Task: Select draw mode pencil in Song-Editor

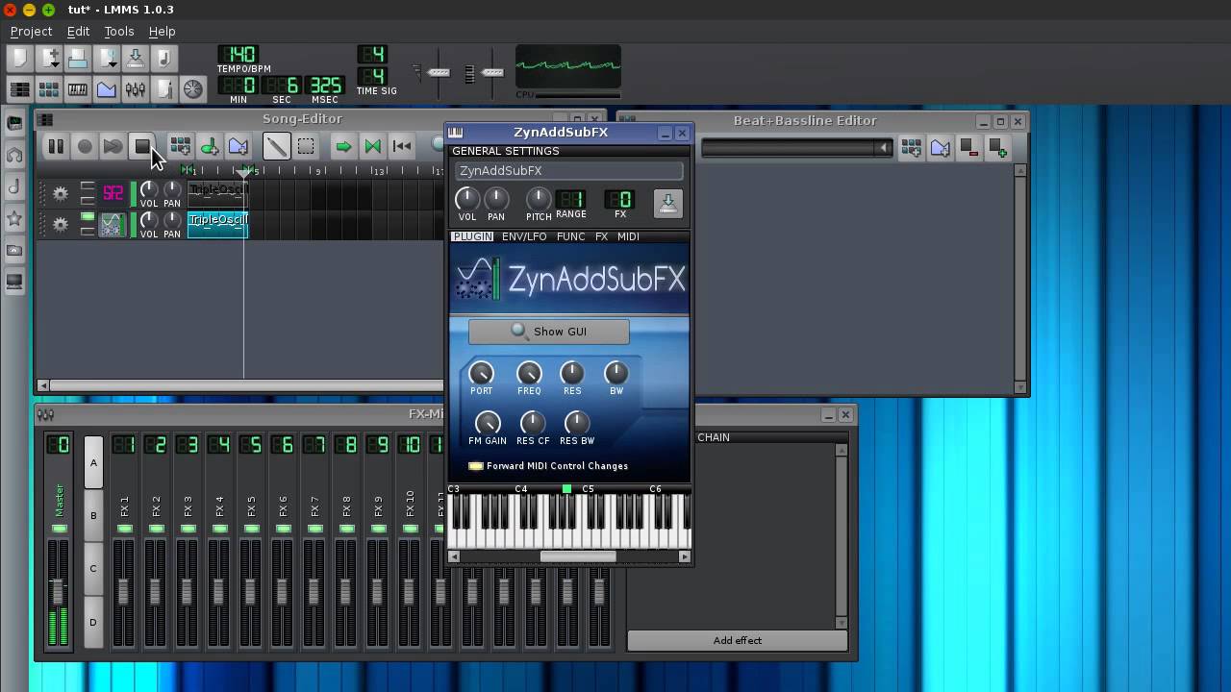Action: point(276,146)
